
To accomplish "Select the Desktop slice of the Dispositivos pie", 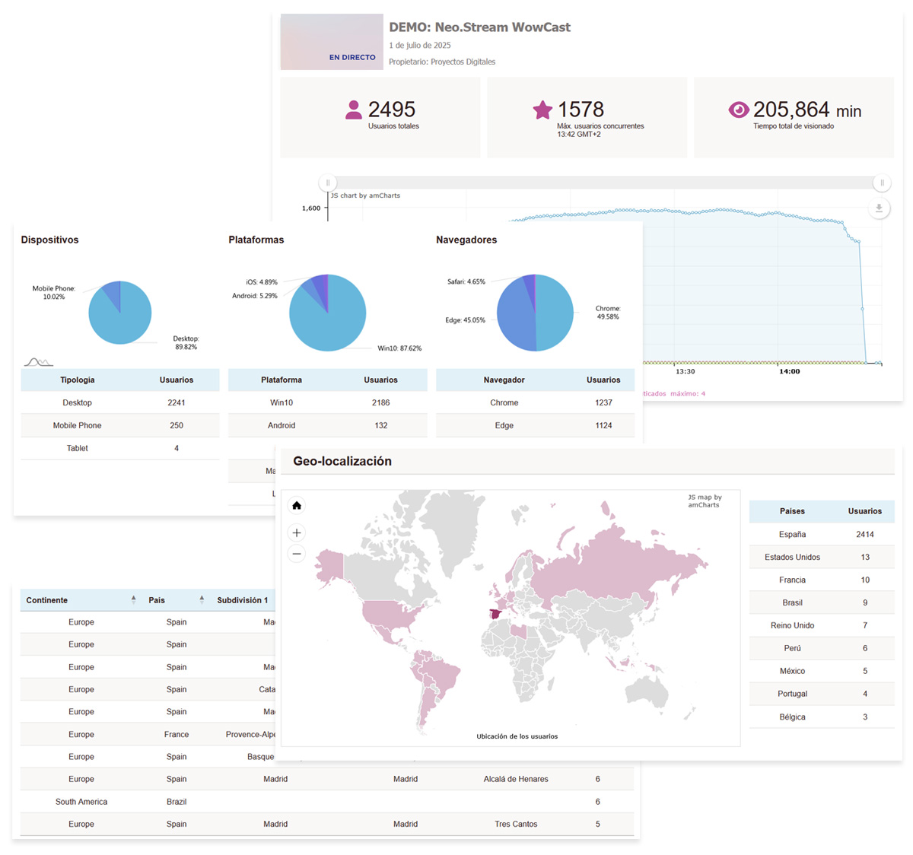I will click(122, 319).
